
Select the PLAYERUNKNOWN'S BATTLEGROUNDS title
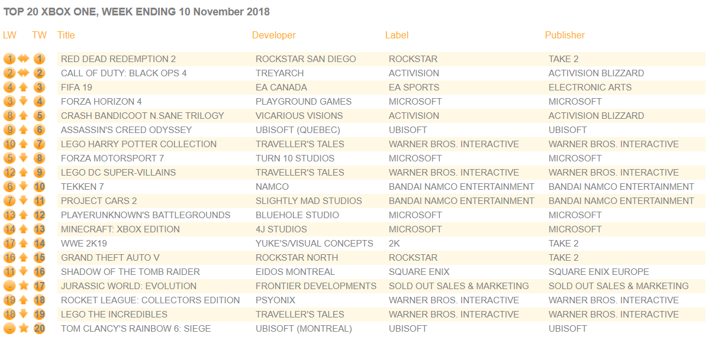[146, 215]
